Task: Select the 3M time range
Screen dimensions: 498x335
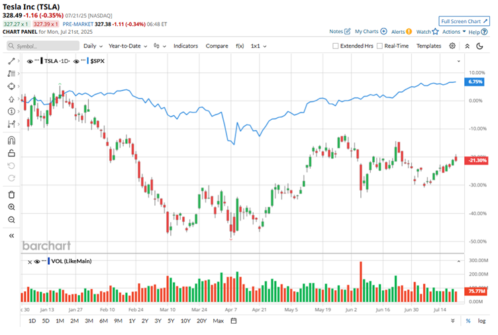Action: tap(89, 320)
